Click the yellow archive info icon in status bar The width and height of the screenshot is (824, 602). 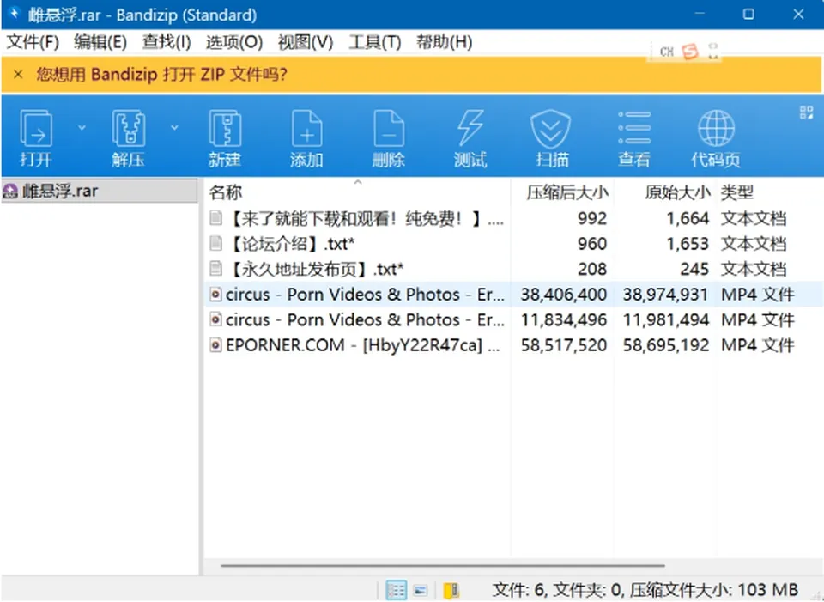pyautogui.click(x=451, y=591)
